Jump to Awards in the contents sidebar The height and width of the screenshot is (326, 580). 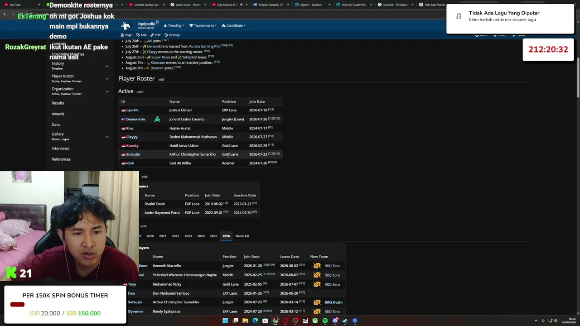58,114
